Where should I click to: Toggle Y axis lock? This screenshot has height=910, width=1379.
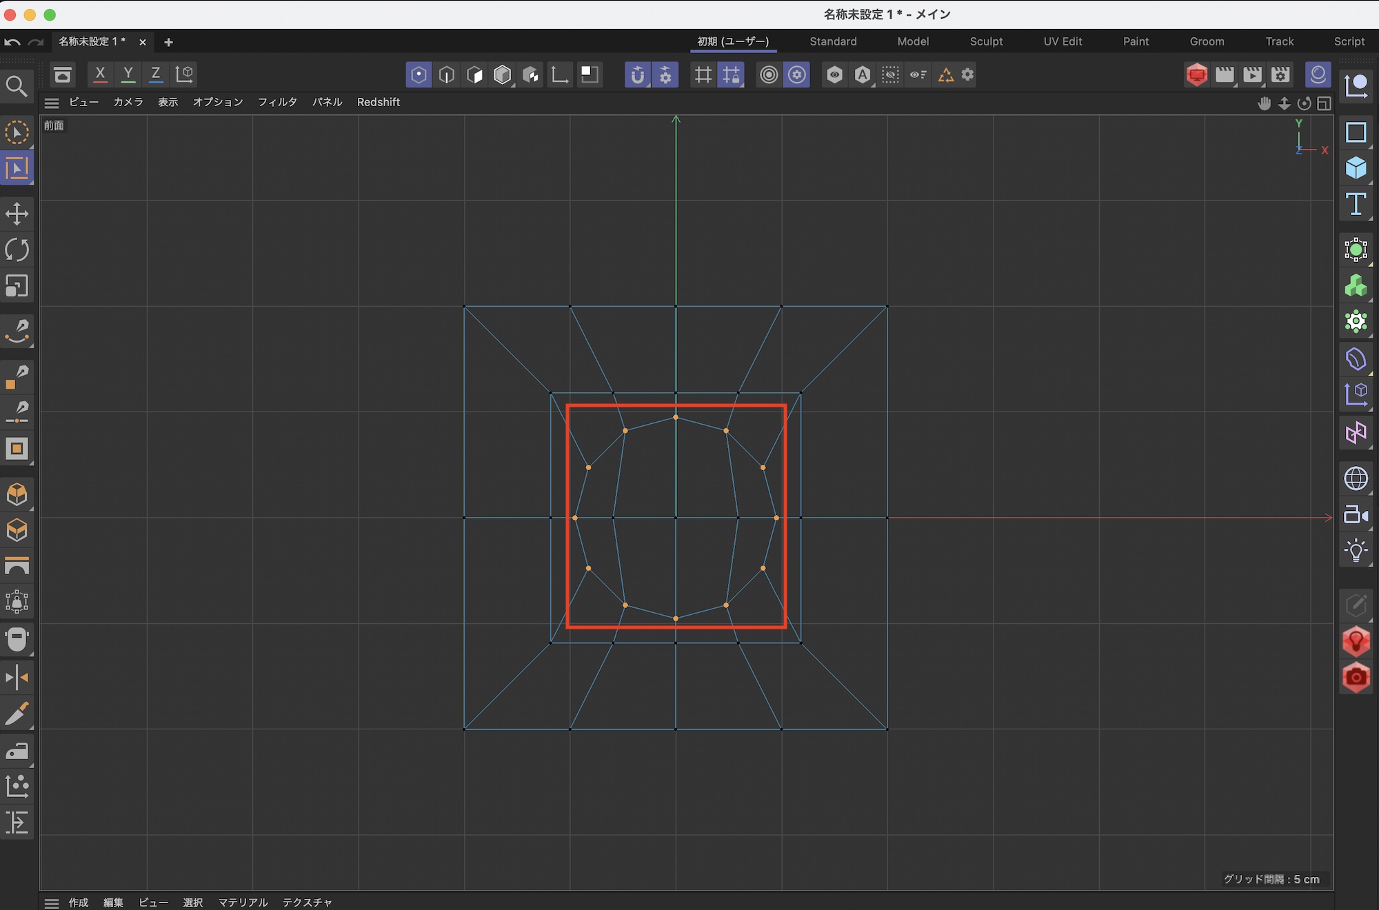pyautogui.click(x=128, y=74)
